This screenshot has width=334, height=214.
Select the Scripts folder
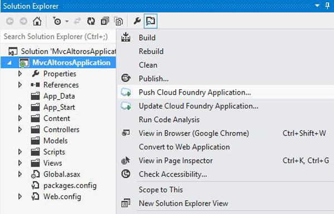[x=54, y=152]
